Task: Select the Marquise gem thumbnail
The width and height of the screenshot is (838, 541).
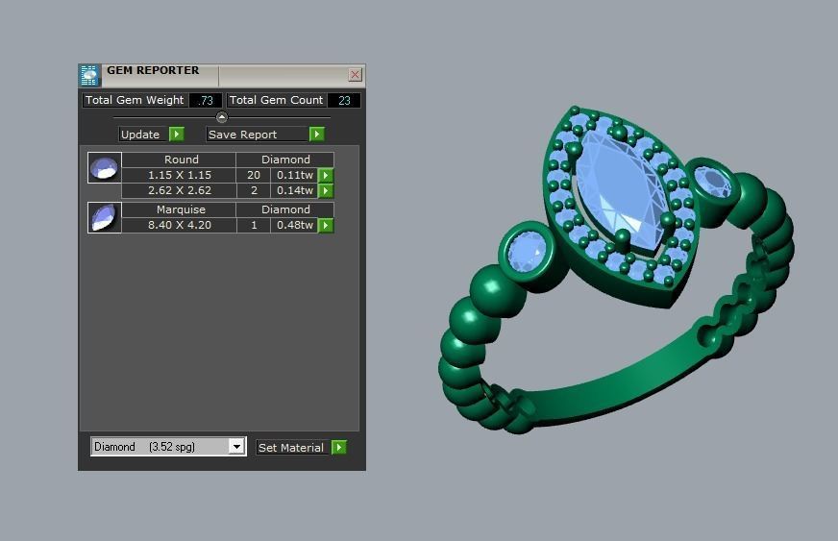Action: [104, 217]
